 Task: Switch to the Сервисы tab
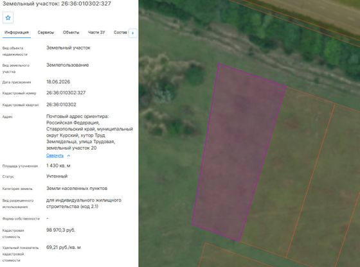coord(46,33)
